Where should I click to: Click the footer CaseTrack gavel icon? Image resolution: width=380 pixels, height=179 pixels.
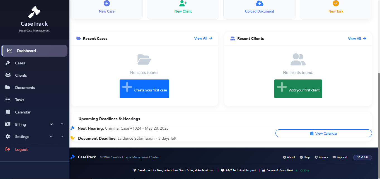point(73,157)
